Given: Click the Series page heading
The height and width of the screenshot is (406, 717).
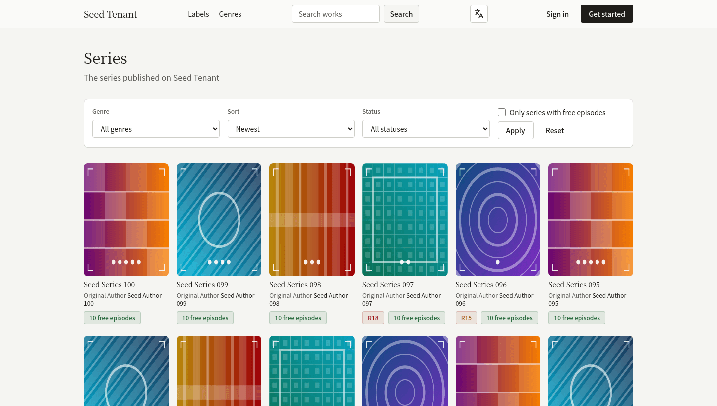Looking at the screenshot, I should click(x=106, y=58).
